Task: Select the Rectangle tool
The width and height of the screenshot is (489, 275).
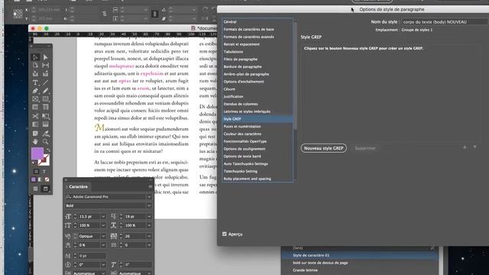Action: (46, 99)
